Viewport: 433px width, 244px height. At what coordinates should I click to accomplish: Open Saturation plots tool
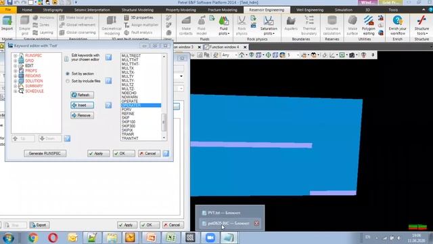point(269,26)
